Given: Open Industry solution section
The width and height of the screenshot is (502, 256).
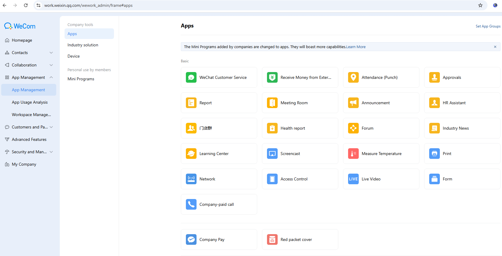Looking at the screenshot, I should click(89, 45).
